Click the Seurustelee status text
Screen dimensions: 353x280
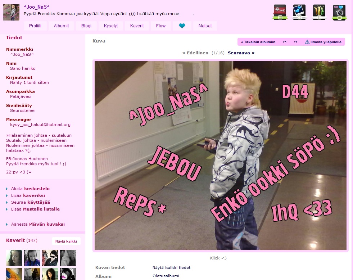tap(22, 110)
